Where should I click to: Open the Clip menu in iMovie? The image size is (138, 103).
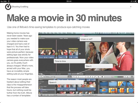52,33
